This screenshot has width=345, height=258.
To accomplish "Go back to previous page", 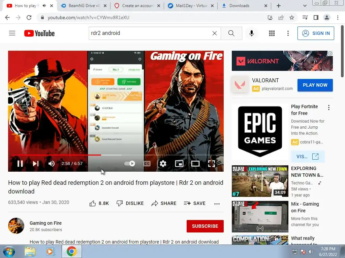I will [x=7, y=17].
